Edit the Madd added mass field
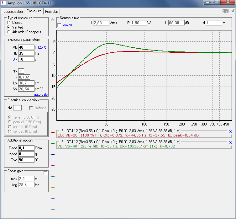Image resolution: width=236 pixels, height=219 pixels. click(26, 154)
